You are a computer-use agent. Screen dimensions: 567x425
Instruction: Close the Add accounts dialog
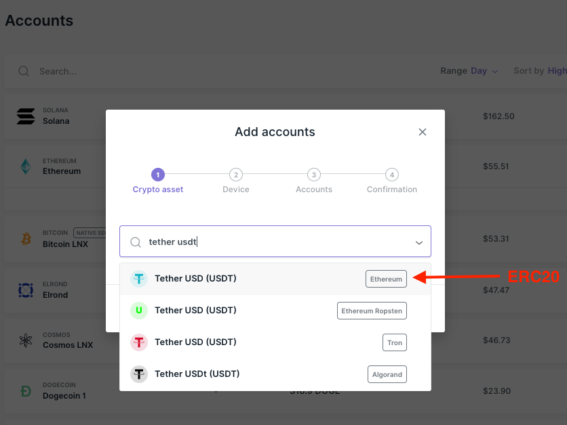click(423, 132)
